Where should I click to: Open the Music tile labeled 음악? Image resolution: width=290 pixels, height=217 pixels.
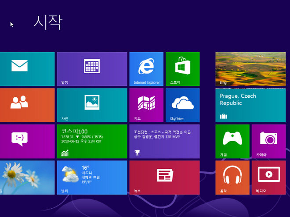(x=232, y=178)
